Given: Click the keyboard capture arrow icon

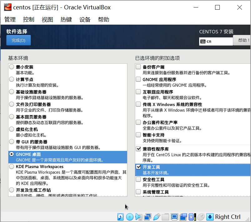Looking at the screenshot, I should pos(210,217).
